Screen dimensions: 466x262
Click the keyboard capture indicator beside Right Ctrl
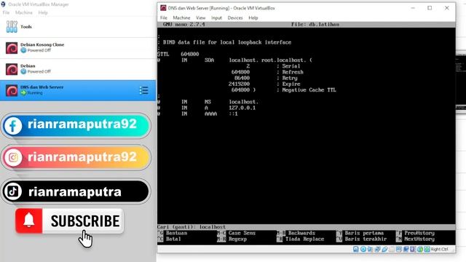427,249
